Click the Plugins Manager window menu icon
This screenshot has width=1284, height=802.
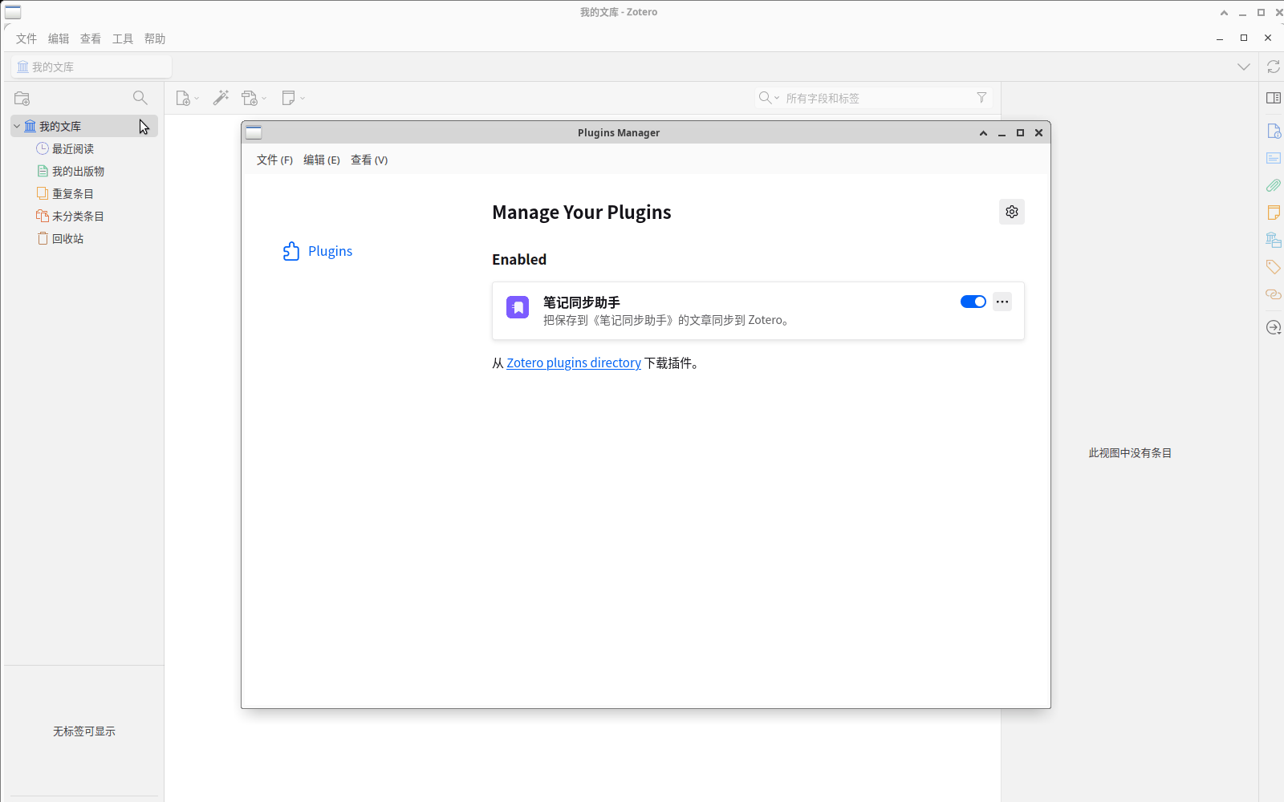pos(254,132)
